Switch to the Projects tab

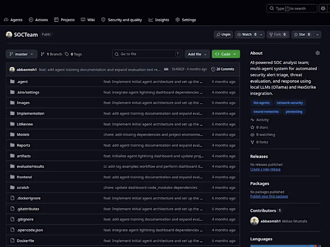click(x=65, y=20)
